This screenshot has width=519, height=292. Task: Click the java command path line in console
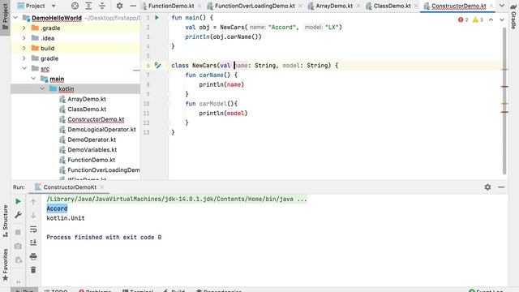[177, 199]
